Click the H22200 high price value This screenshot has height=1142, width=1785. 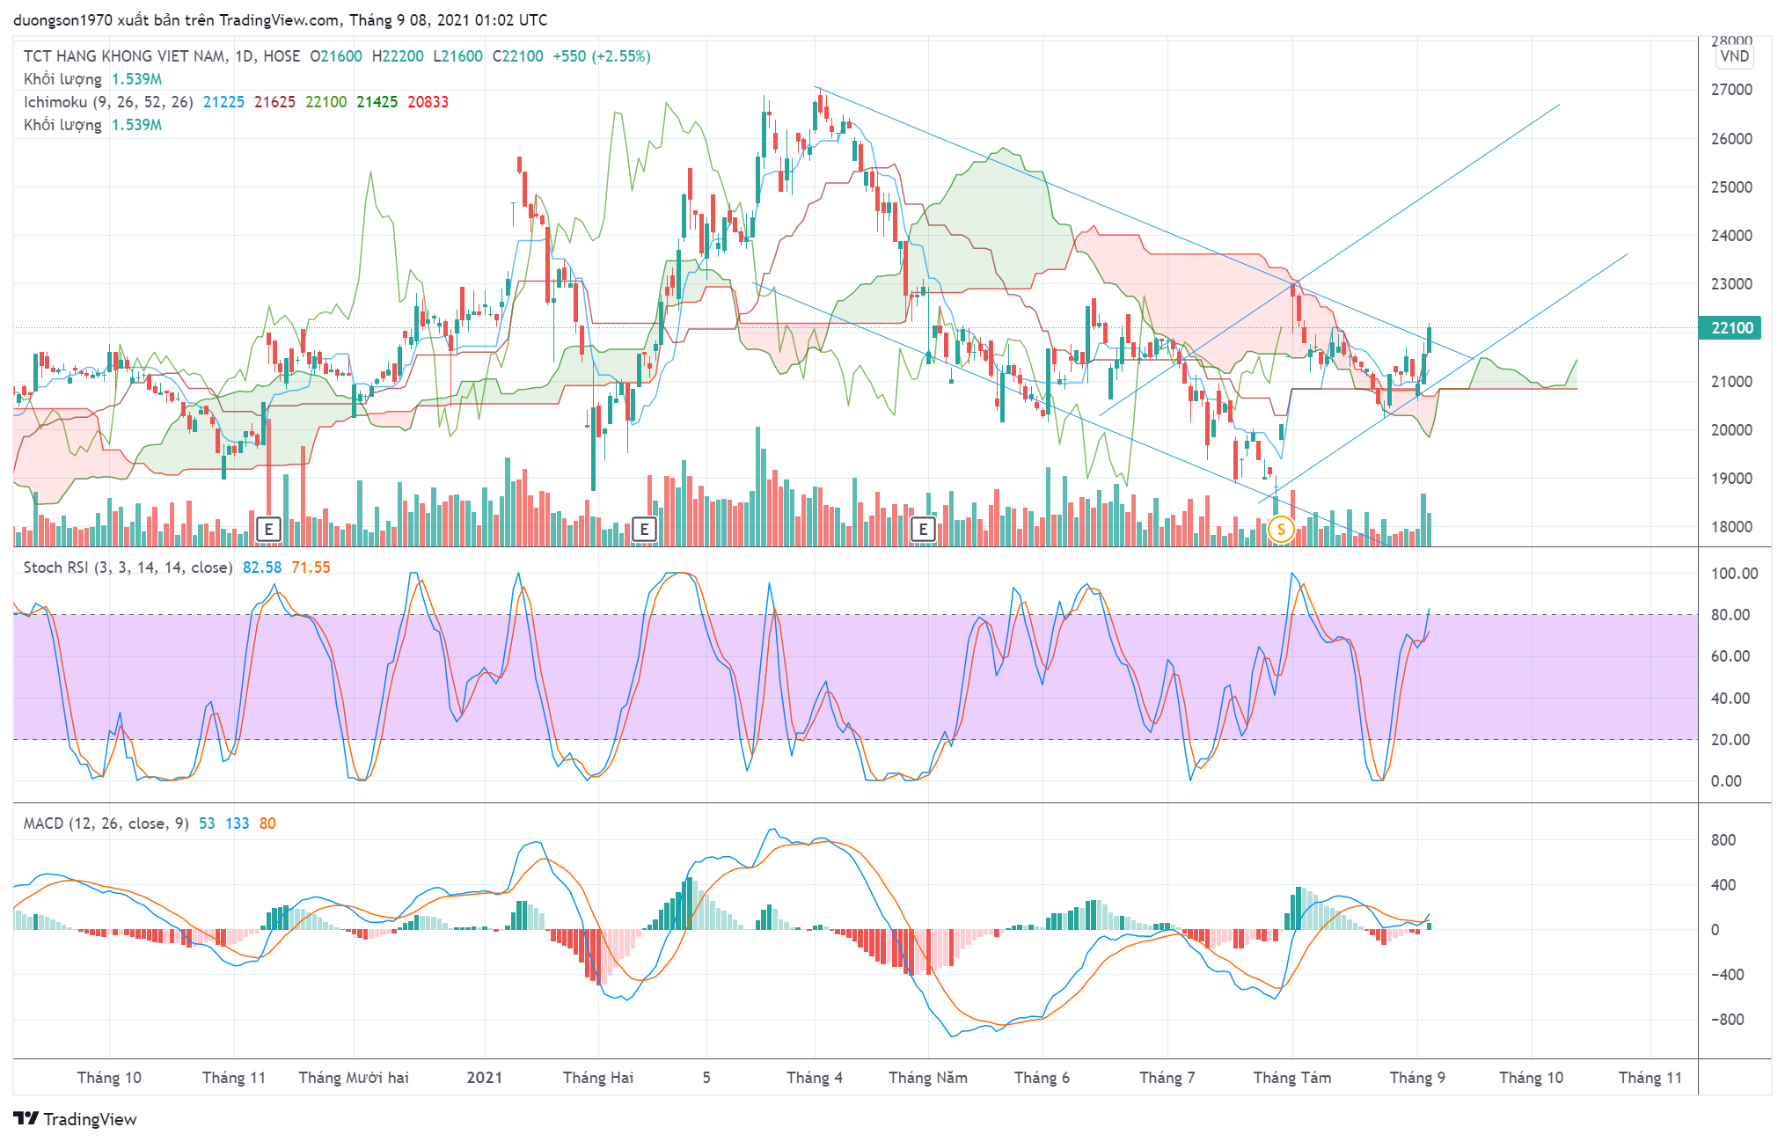[398, 56]
